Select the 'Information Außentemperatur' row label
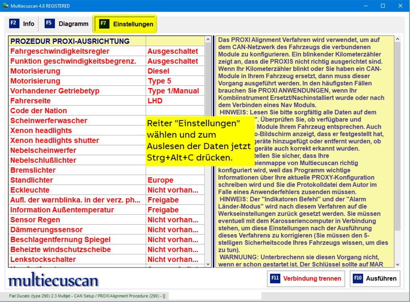Image resolution: width=410 pixels, height=302 pixels. pyautogui.click(x=62, y=210)
